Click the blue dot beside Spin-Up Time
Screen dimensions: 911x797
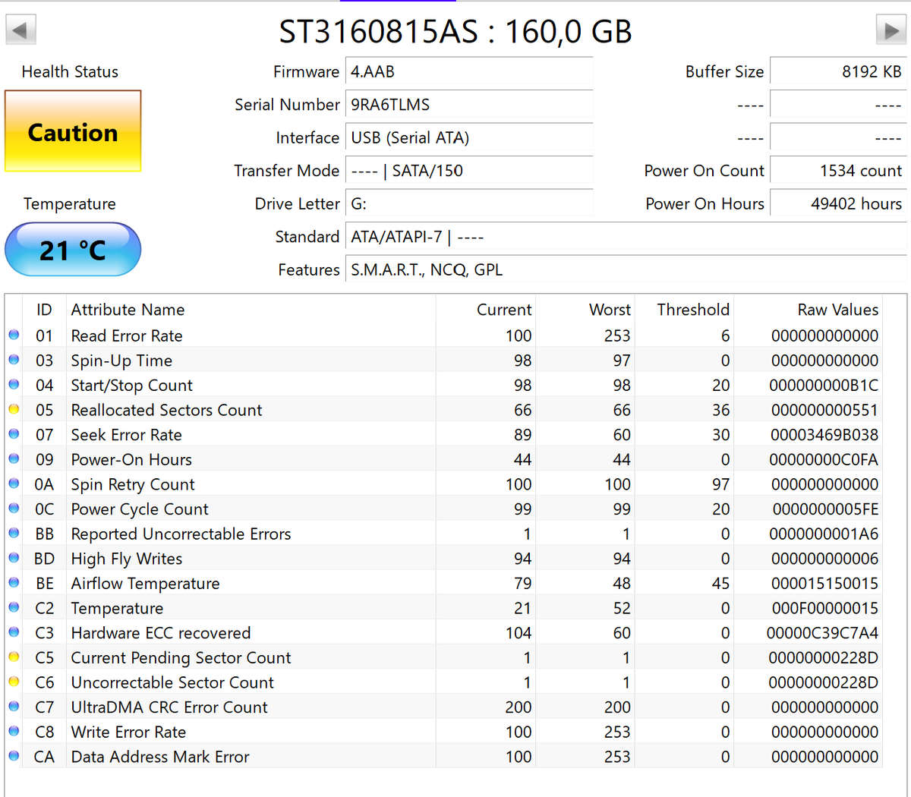(x=14, y=360)
